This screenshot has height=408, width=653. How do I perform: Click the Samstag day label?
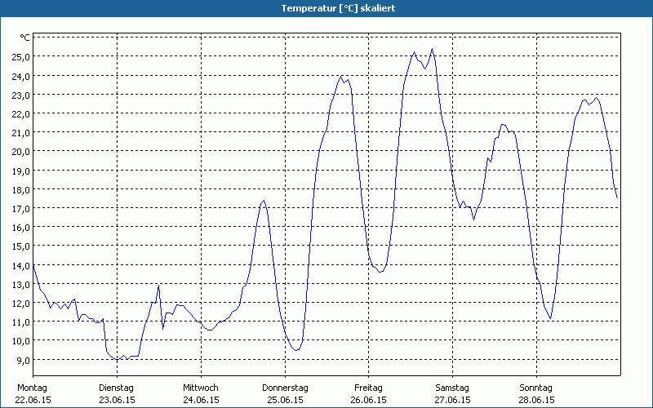452,388
